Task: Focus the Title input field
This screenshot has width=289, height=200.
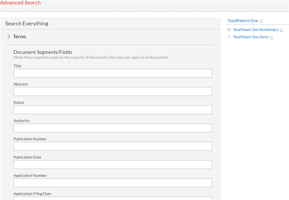Action: (x=113, y=73)
